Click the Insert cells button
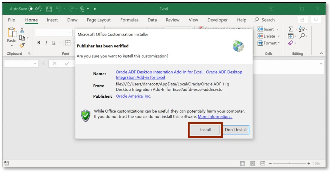Screen dimensions: 330x175 pos(266,29)
